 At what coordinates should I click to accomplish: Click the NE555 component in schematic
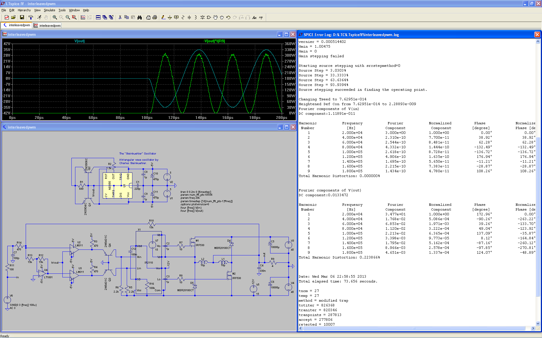[117, 185]
